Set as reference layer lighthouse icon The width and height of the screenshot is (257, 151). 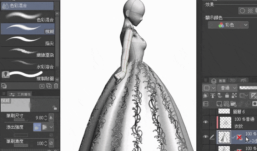point(213,95)
